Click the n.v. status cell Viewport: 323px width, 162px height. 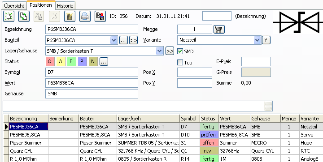210,151
